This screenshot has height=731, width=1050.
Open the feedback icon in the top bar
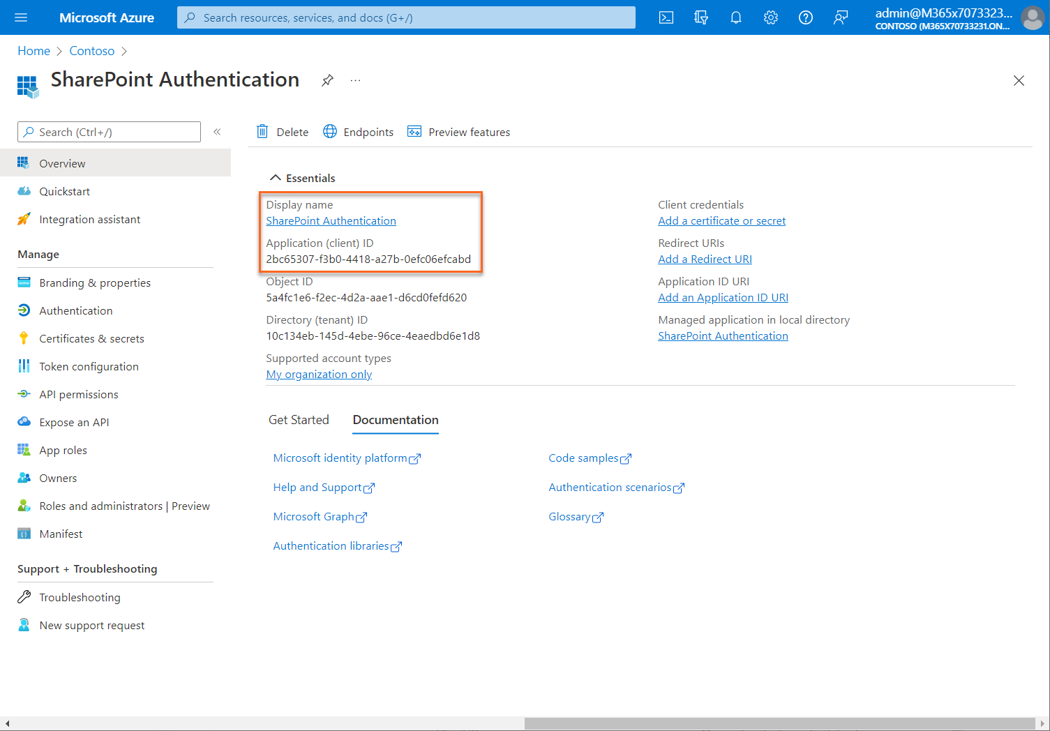841,17
